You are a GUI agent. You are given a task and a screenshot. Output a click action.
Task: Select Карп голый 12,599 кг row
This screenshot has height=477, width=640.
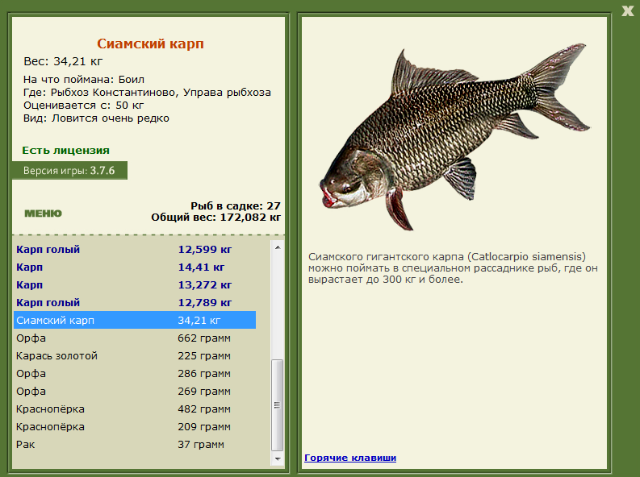[x=135, y=249]
